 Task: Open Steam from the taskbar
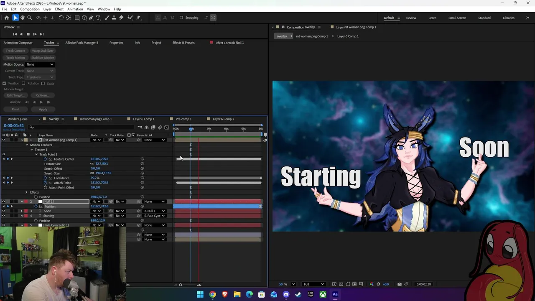tap(298, 294)
